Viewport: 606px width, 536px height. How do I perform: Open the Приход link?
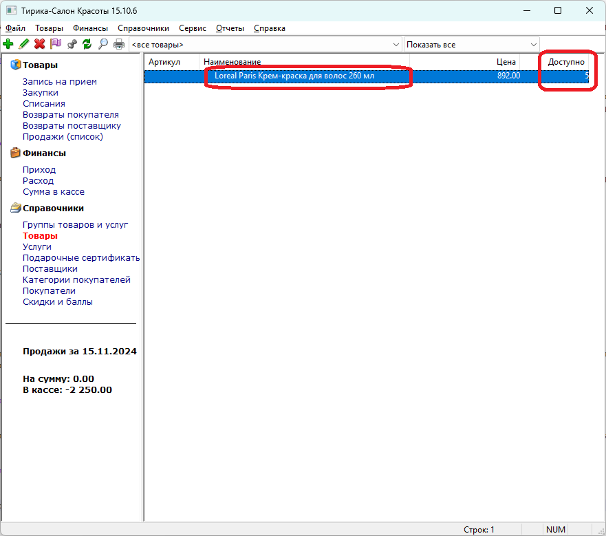point(39,170)
